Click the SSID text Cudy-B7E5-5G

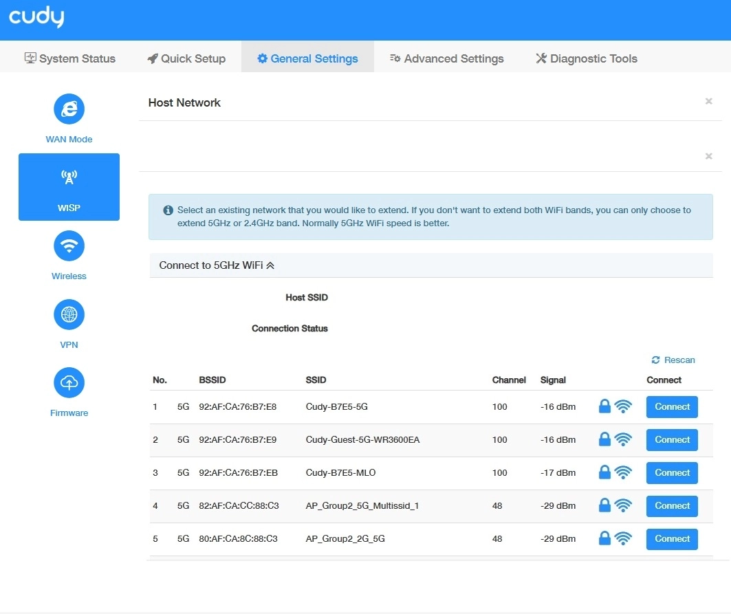pos(336,406)
